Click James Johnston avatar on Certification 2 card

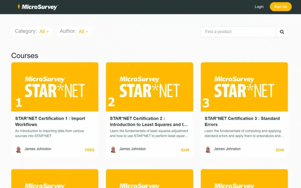113,150
